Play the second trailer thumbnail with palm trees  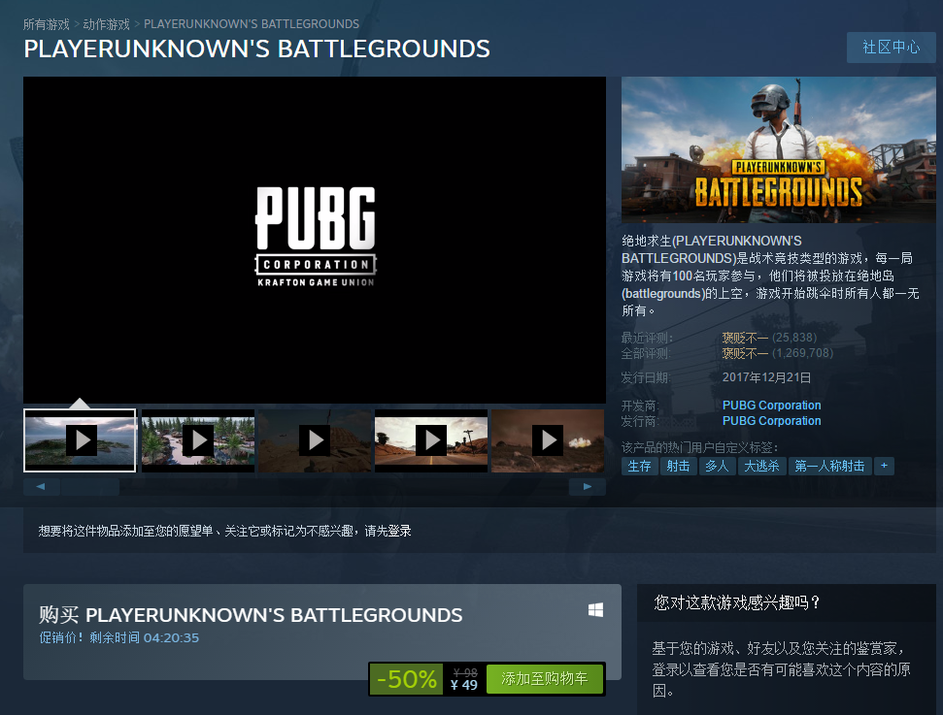click(198, 440)
